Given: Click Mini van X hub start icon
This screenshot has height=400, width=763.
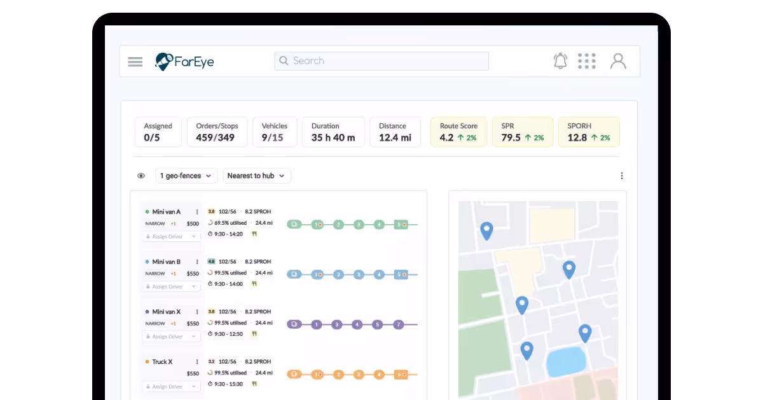Looking at the screenshot, I should click(x=294, y=324).
